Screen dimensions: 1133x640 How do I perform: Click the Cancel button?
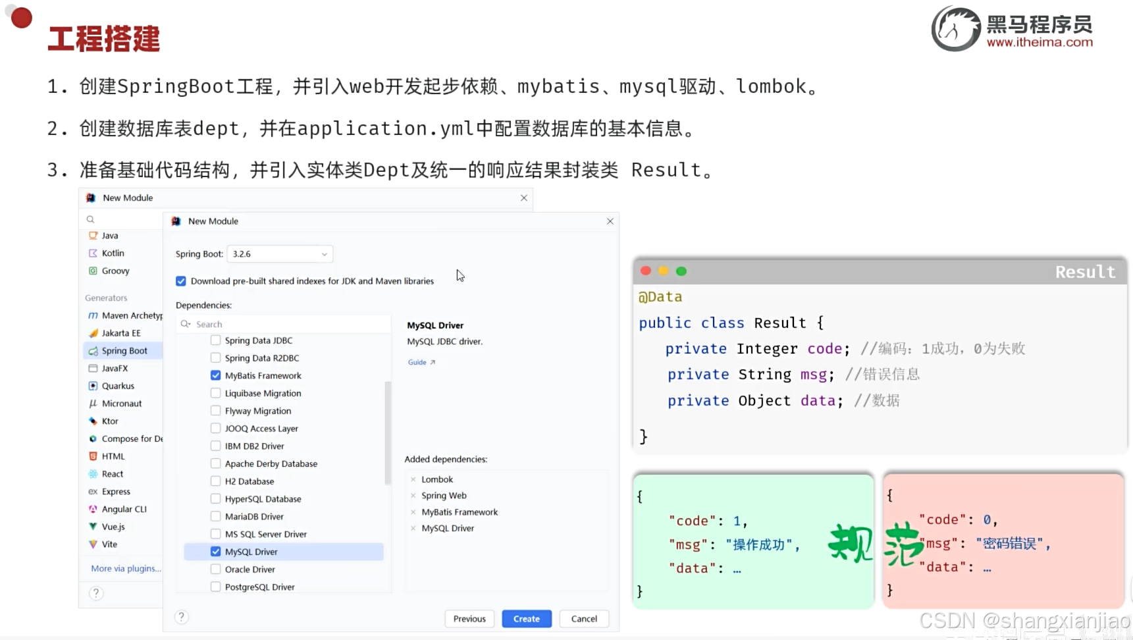(584, 619)
